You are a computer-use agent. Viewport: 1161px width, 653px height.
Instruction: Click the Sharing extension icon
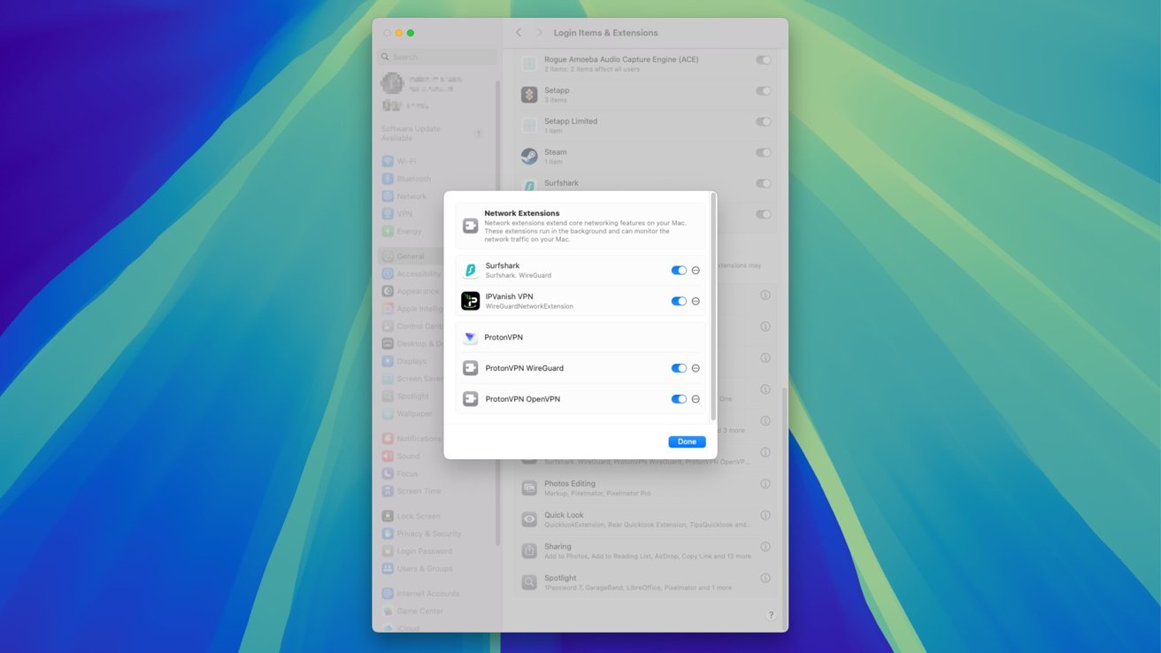(x=529, y=550)
